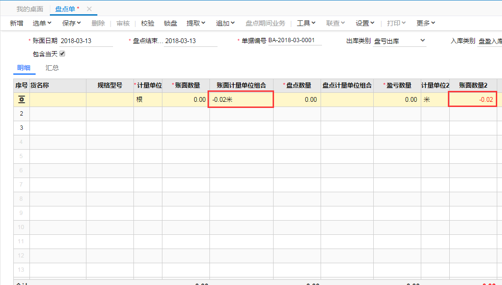The image size is (502, 285).
Task: Click the 账面数量2 column header
Action: 473,86
